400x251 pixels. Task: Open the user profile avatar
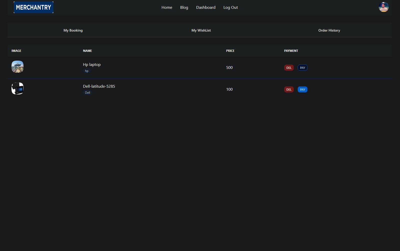(383, 7)
